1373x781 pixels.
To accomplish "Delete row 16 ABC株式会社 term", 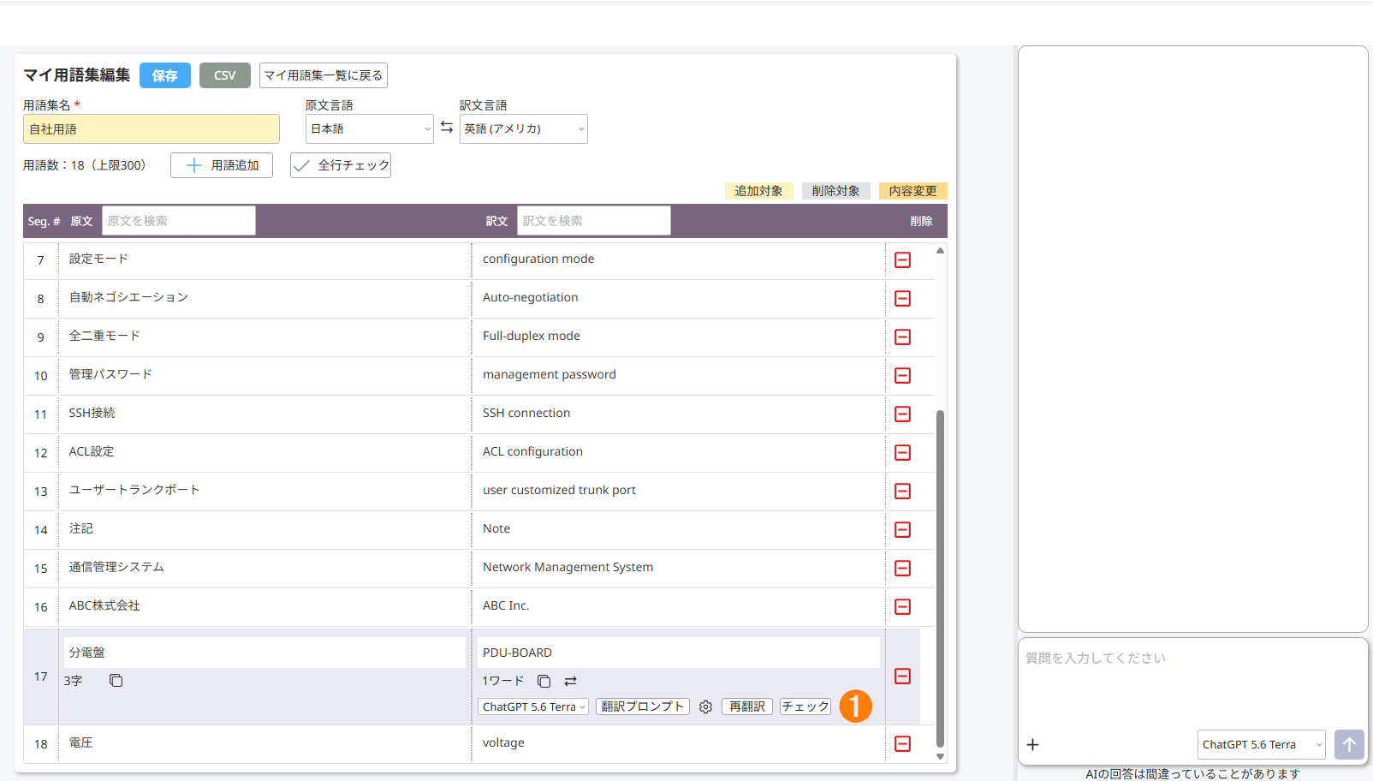I will [x=902, y=606].
